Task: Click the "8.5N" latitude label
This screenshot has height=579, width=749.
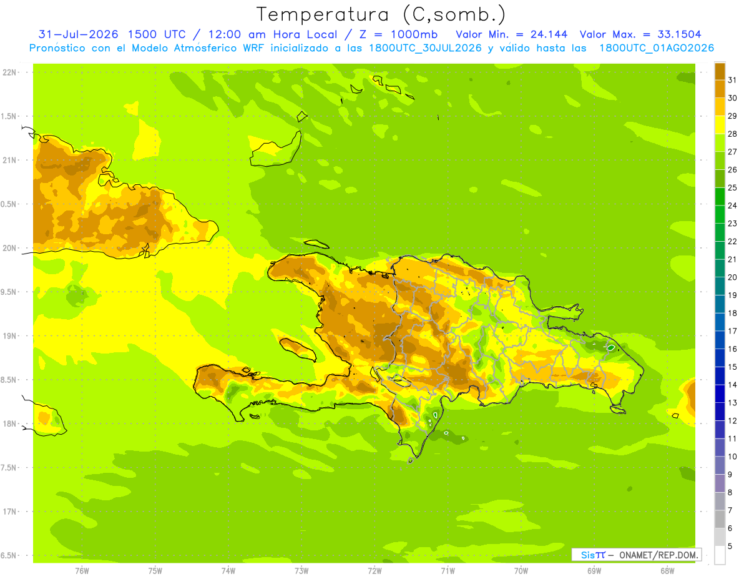Action: (9, 380)
